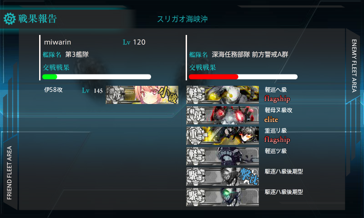Click the gear icon beside 戦果報告

click(10, 19)
